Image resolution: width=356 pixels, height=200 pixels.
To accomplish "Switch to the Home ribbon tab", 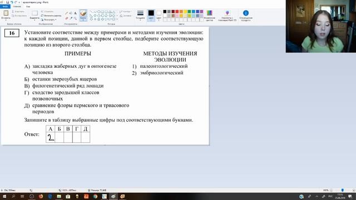I will click(17, 7).
